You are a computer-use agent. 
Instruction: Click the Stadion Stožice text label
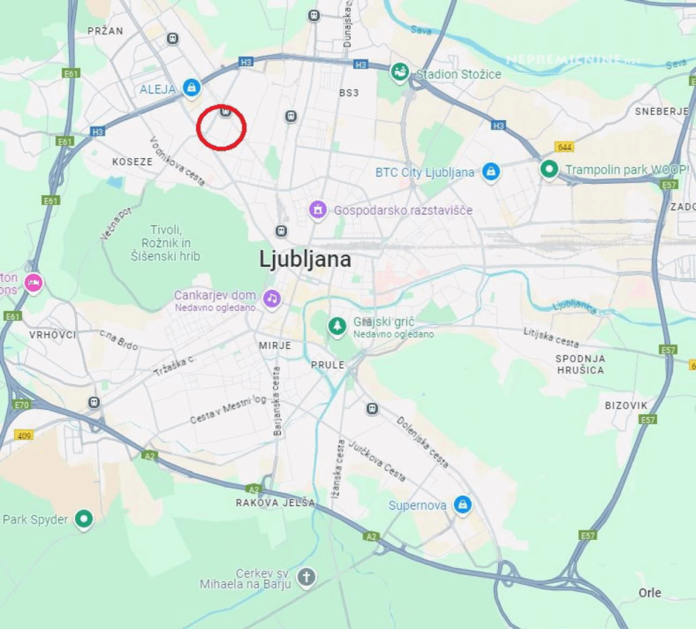tap(459, 74)
